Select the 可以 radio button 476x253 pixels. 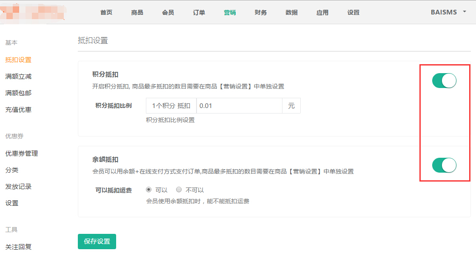tap(149, 190)
